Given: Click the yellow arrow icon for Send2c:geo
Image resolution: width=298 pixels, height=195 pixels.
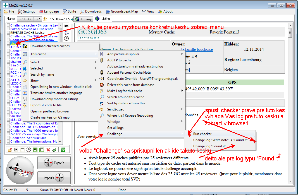Looking at the screenshot, I should click(x=101, y=109).
